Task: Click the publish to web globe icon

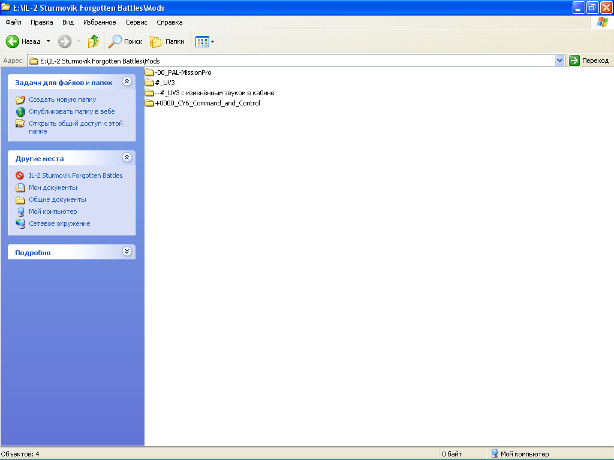Action: 20,112
